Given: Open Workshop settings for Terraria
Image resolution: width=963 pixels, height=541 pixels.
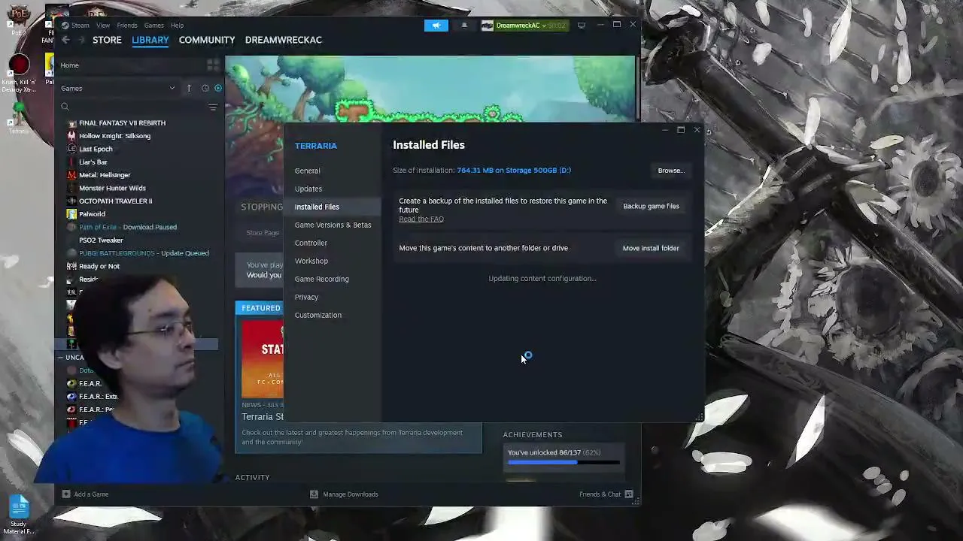Looking at the screenshot, I should (x=311, y=261).
